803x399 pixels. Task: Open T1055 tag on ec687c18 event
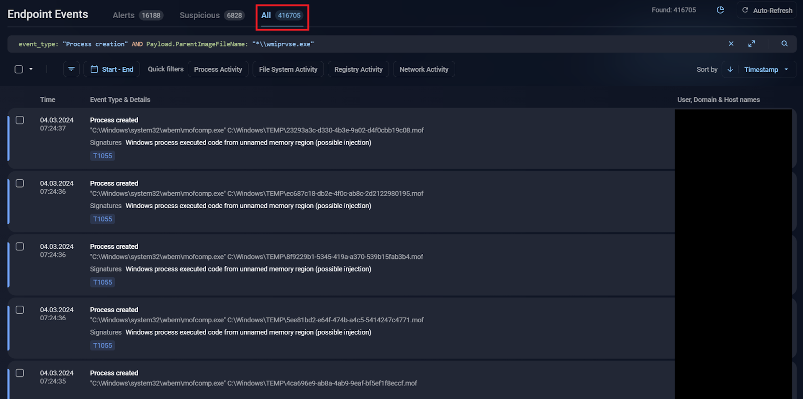[x=102, y=219]
